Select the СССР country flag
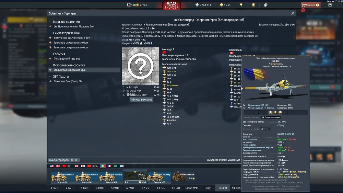Screen dimensions: 343x193 click(x=67, y=166)
